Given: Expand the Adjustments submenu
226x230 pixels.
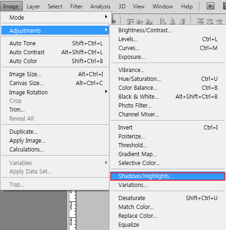Looking at the screenshot, I should point(55,30).
